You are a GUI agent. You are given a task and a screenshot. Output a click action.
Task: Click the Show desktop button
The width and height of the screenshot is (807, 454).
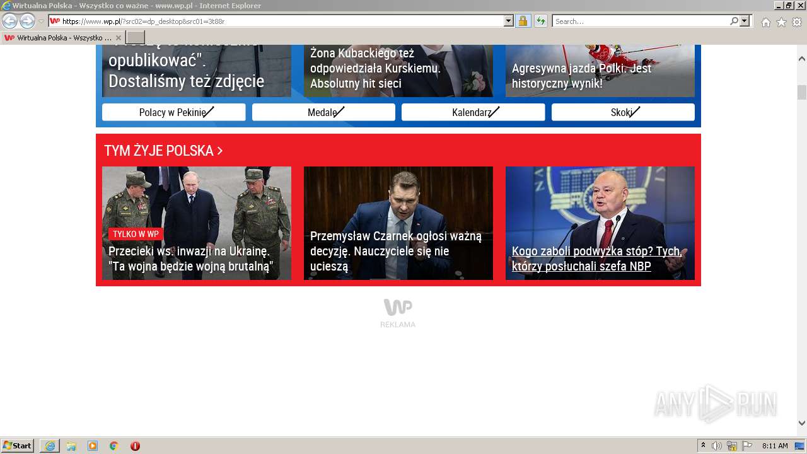tap(801, 446)
